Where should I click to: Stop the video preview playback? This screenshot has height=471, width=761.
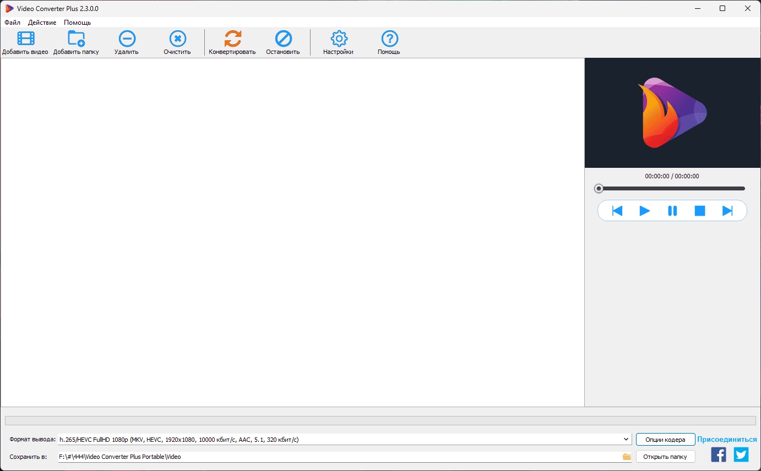(x=700, y=211)
